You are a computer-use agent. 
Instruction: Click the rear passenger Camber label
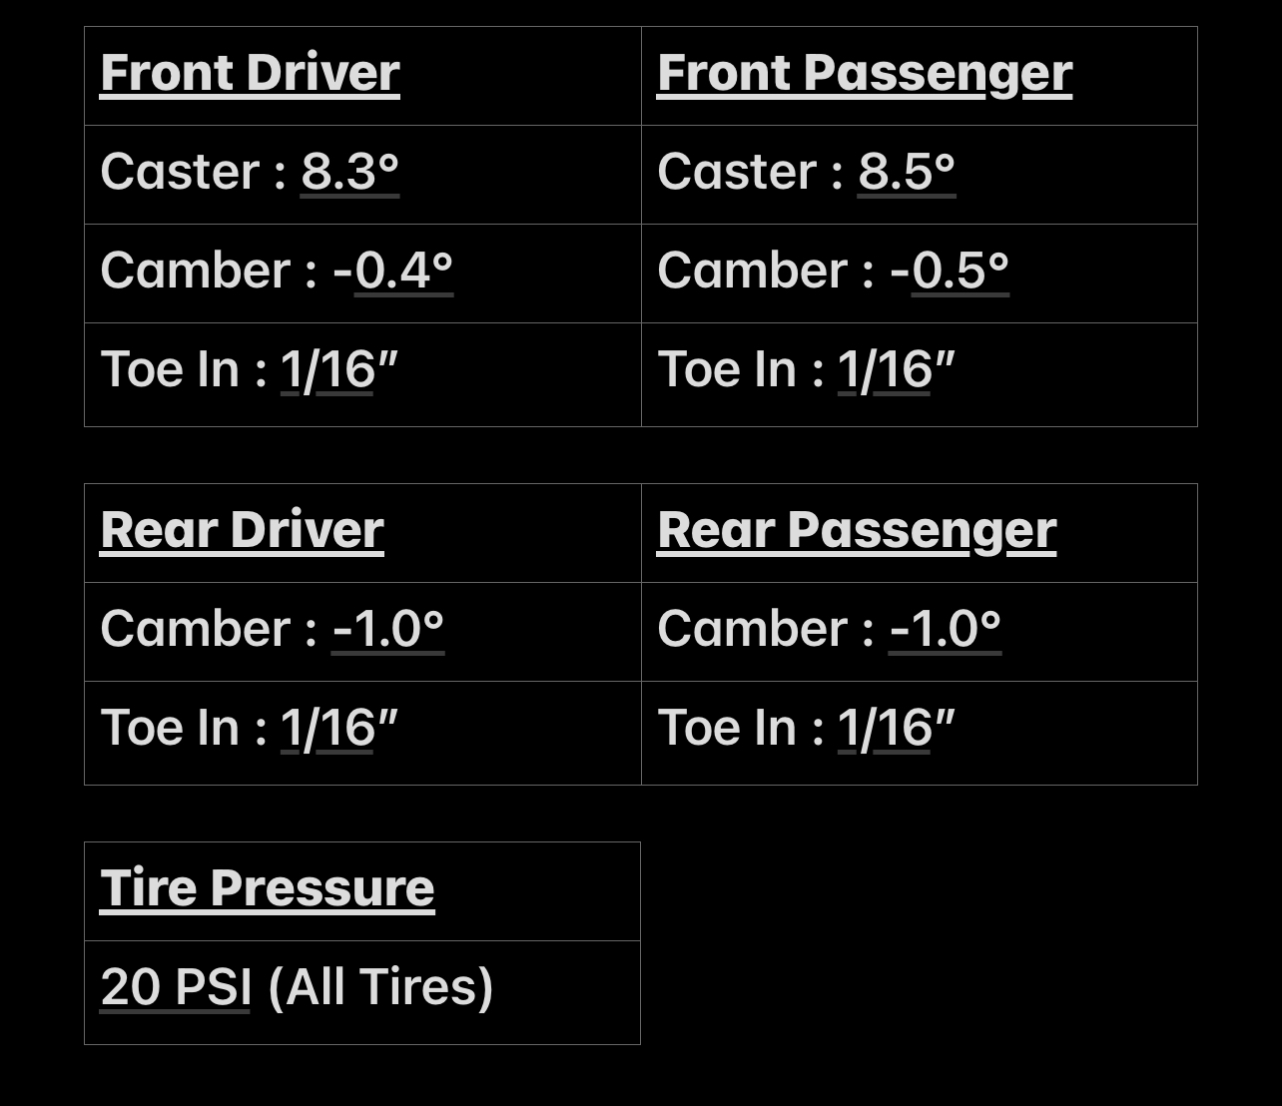[x=752, y=629]
